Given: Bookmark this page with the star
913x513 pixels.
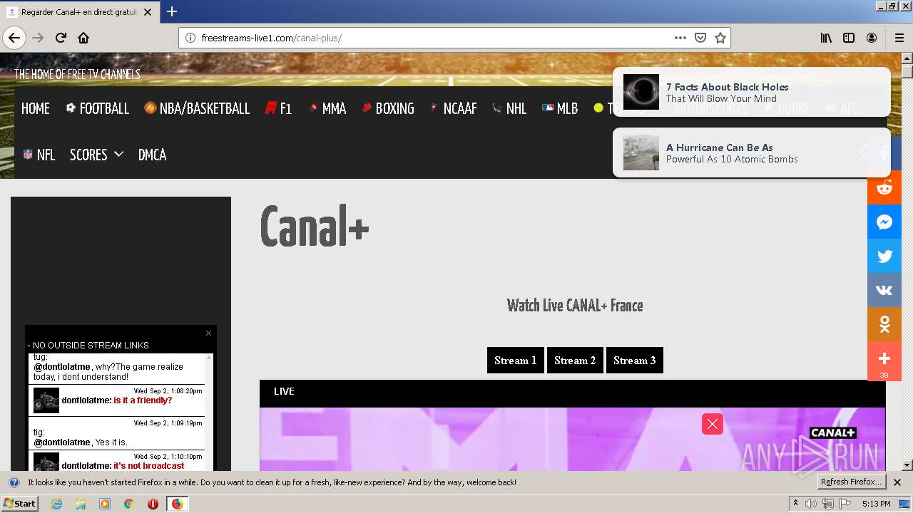Looking at the screenshot, I should tap(720, 38).
